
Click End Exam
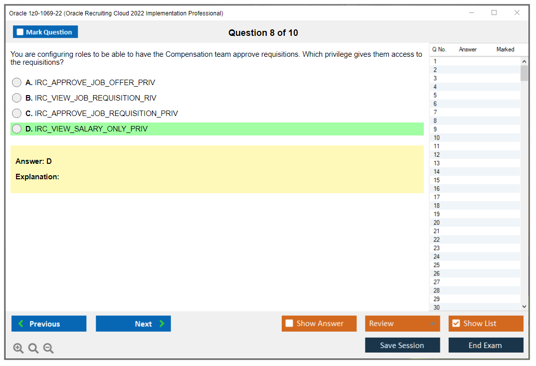(486, 345)
